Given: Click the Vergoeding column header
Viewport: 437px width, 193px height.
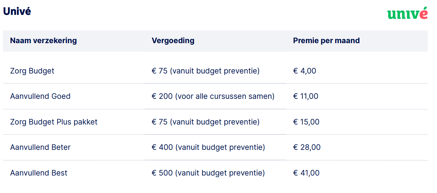Looking at the screenshot, I should (x=173, y=41).
